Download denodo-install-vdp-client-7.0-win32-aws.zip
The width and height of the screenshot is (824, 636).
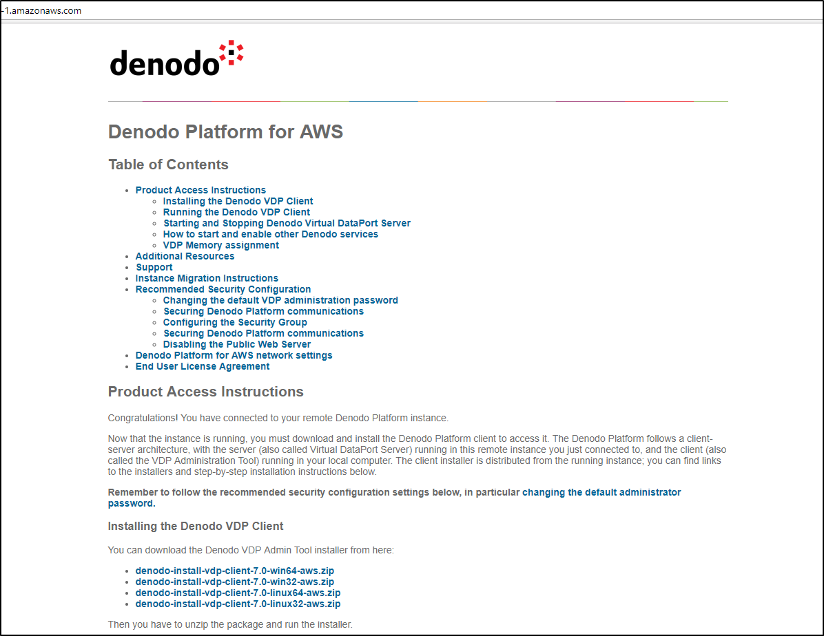pyautogui.click(x=234, y=582)
